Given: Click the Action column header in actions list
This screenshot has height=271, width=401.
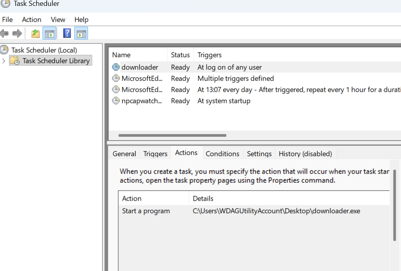Looking at the screenshot, I should coord(154,198).
